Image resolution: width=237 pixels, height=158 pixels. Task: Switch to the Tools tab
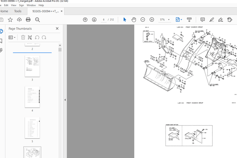pos(18,11)
